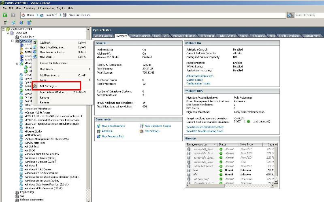Click the New Datastore Cluster command link

[158, 126]
